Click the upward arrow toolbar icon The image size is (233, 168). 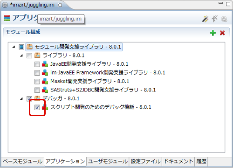[x=214, y=19]
